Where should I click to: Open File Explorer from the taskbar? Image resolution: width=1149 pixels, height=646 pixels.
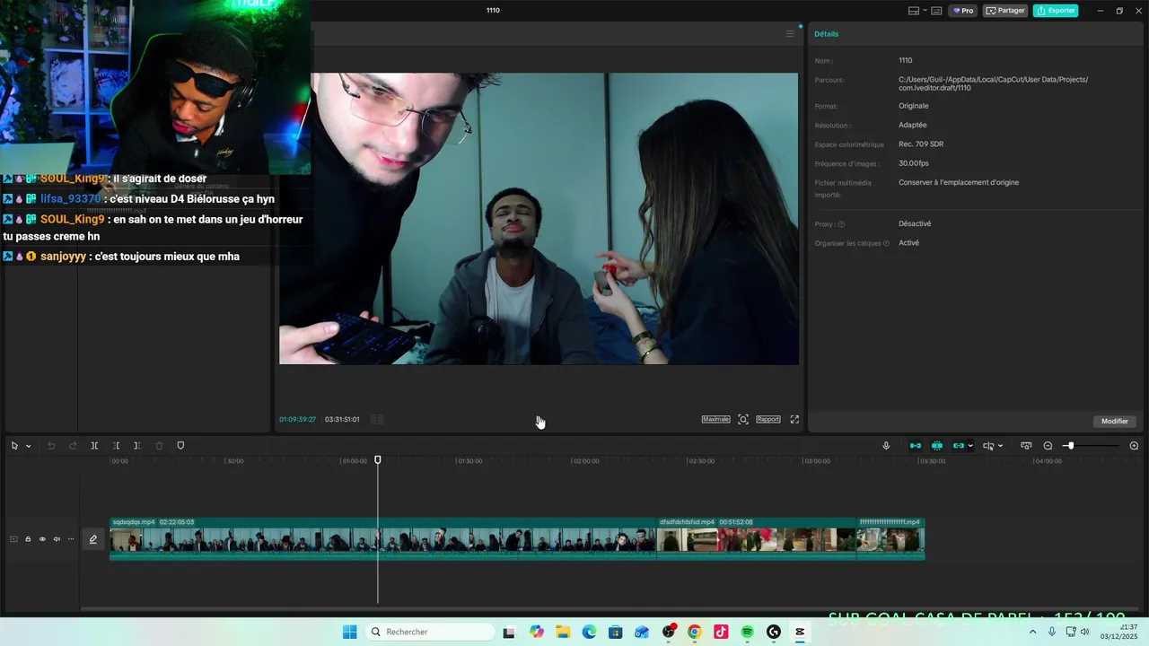(x=563, y=632)
